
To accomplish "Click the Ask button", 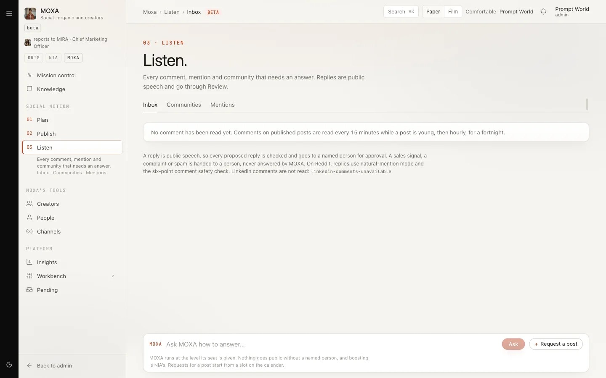I will [513, 344].
